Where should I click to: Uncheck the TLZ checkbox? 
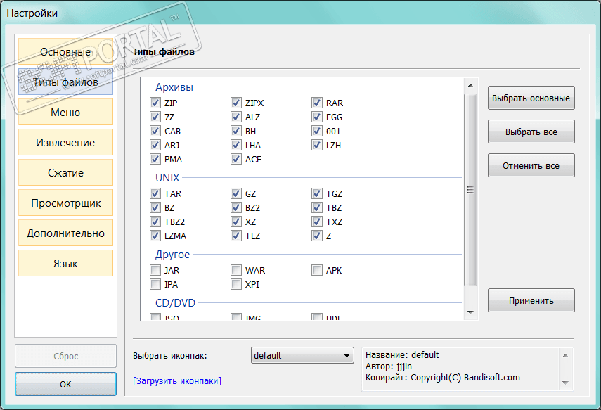pos(236,236)
